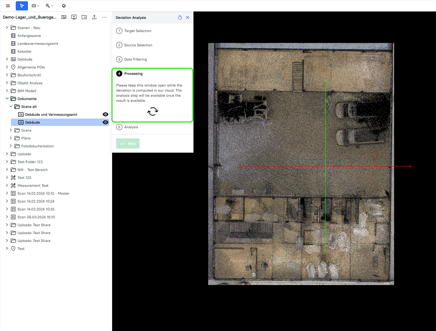Open the hamburger main menu

tap(8, 6)
